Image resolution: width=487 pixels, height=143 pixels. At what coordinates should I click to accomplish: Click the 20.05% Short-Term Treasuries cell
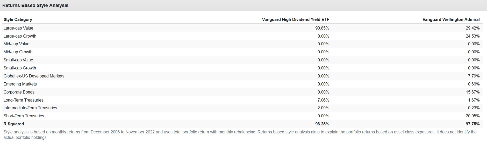(x=473, y=116)
